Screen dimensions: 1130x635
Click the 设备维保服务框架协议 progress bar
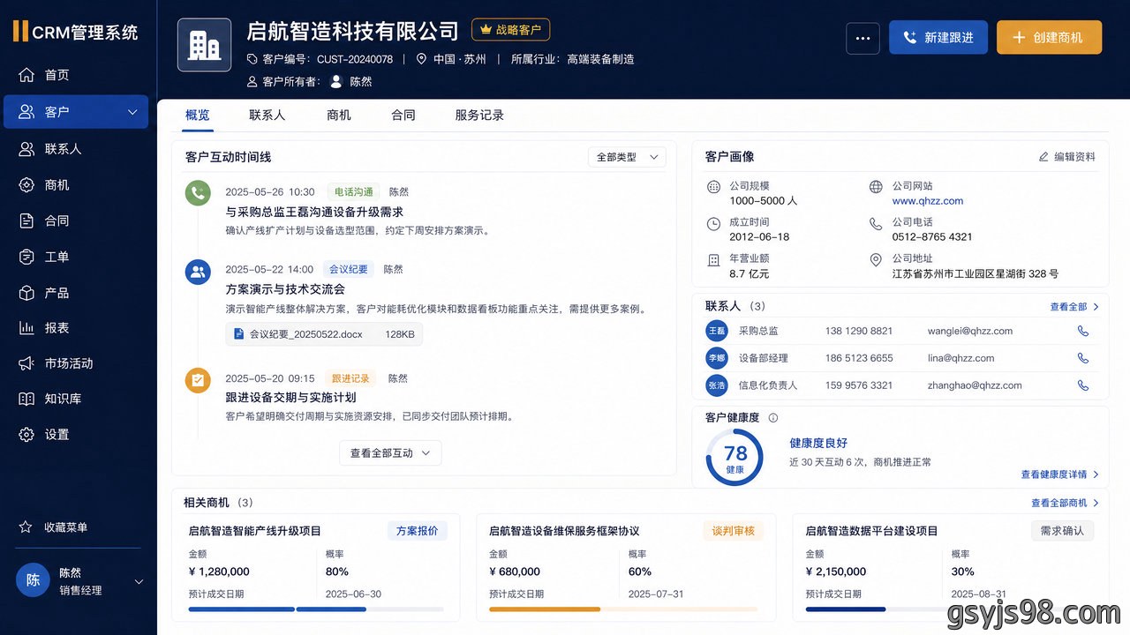622,609
